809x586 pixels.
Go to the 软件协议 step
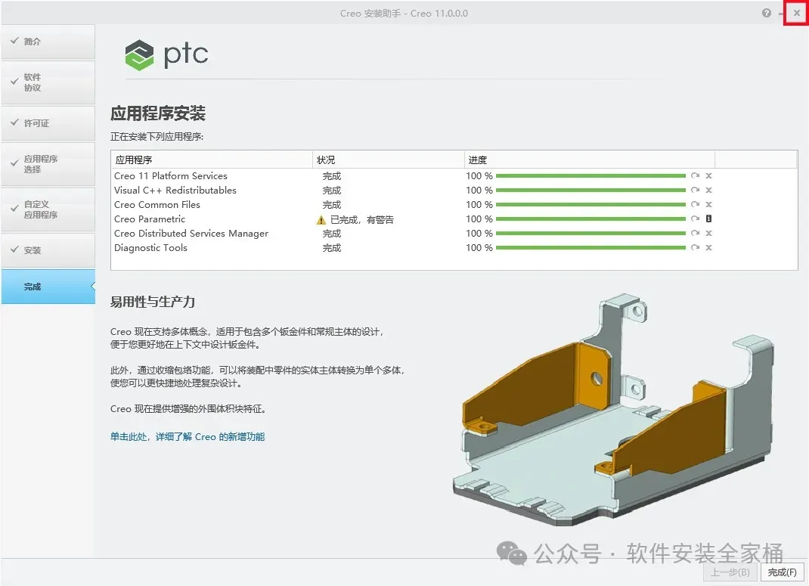coord(48,82)
